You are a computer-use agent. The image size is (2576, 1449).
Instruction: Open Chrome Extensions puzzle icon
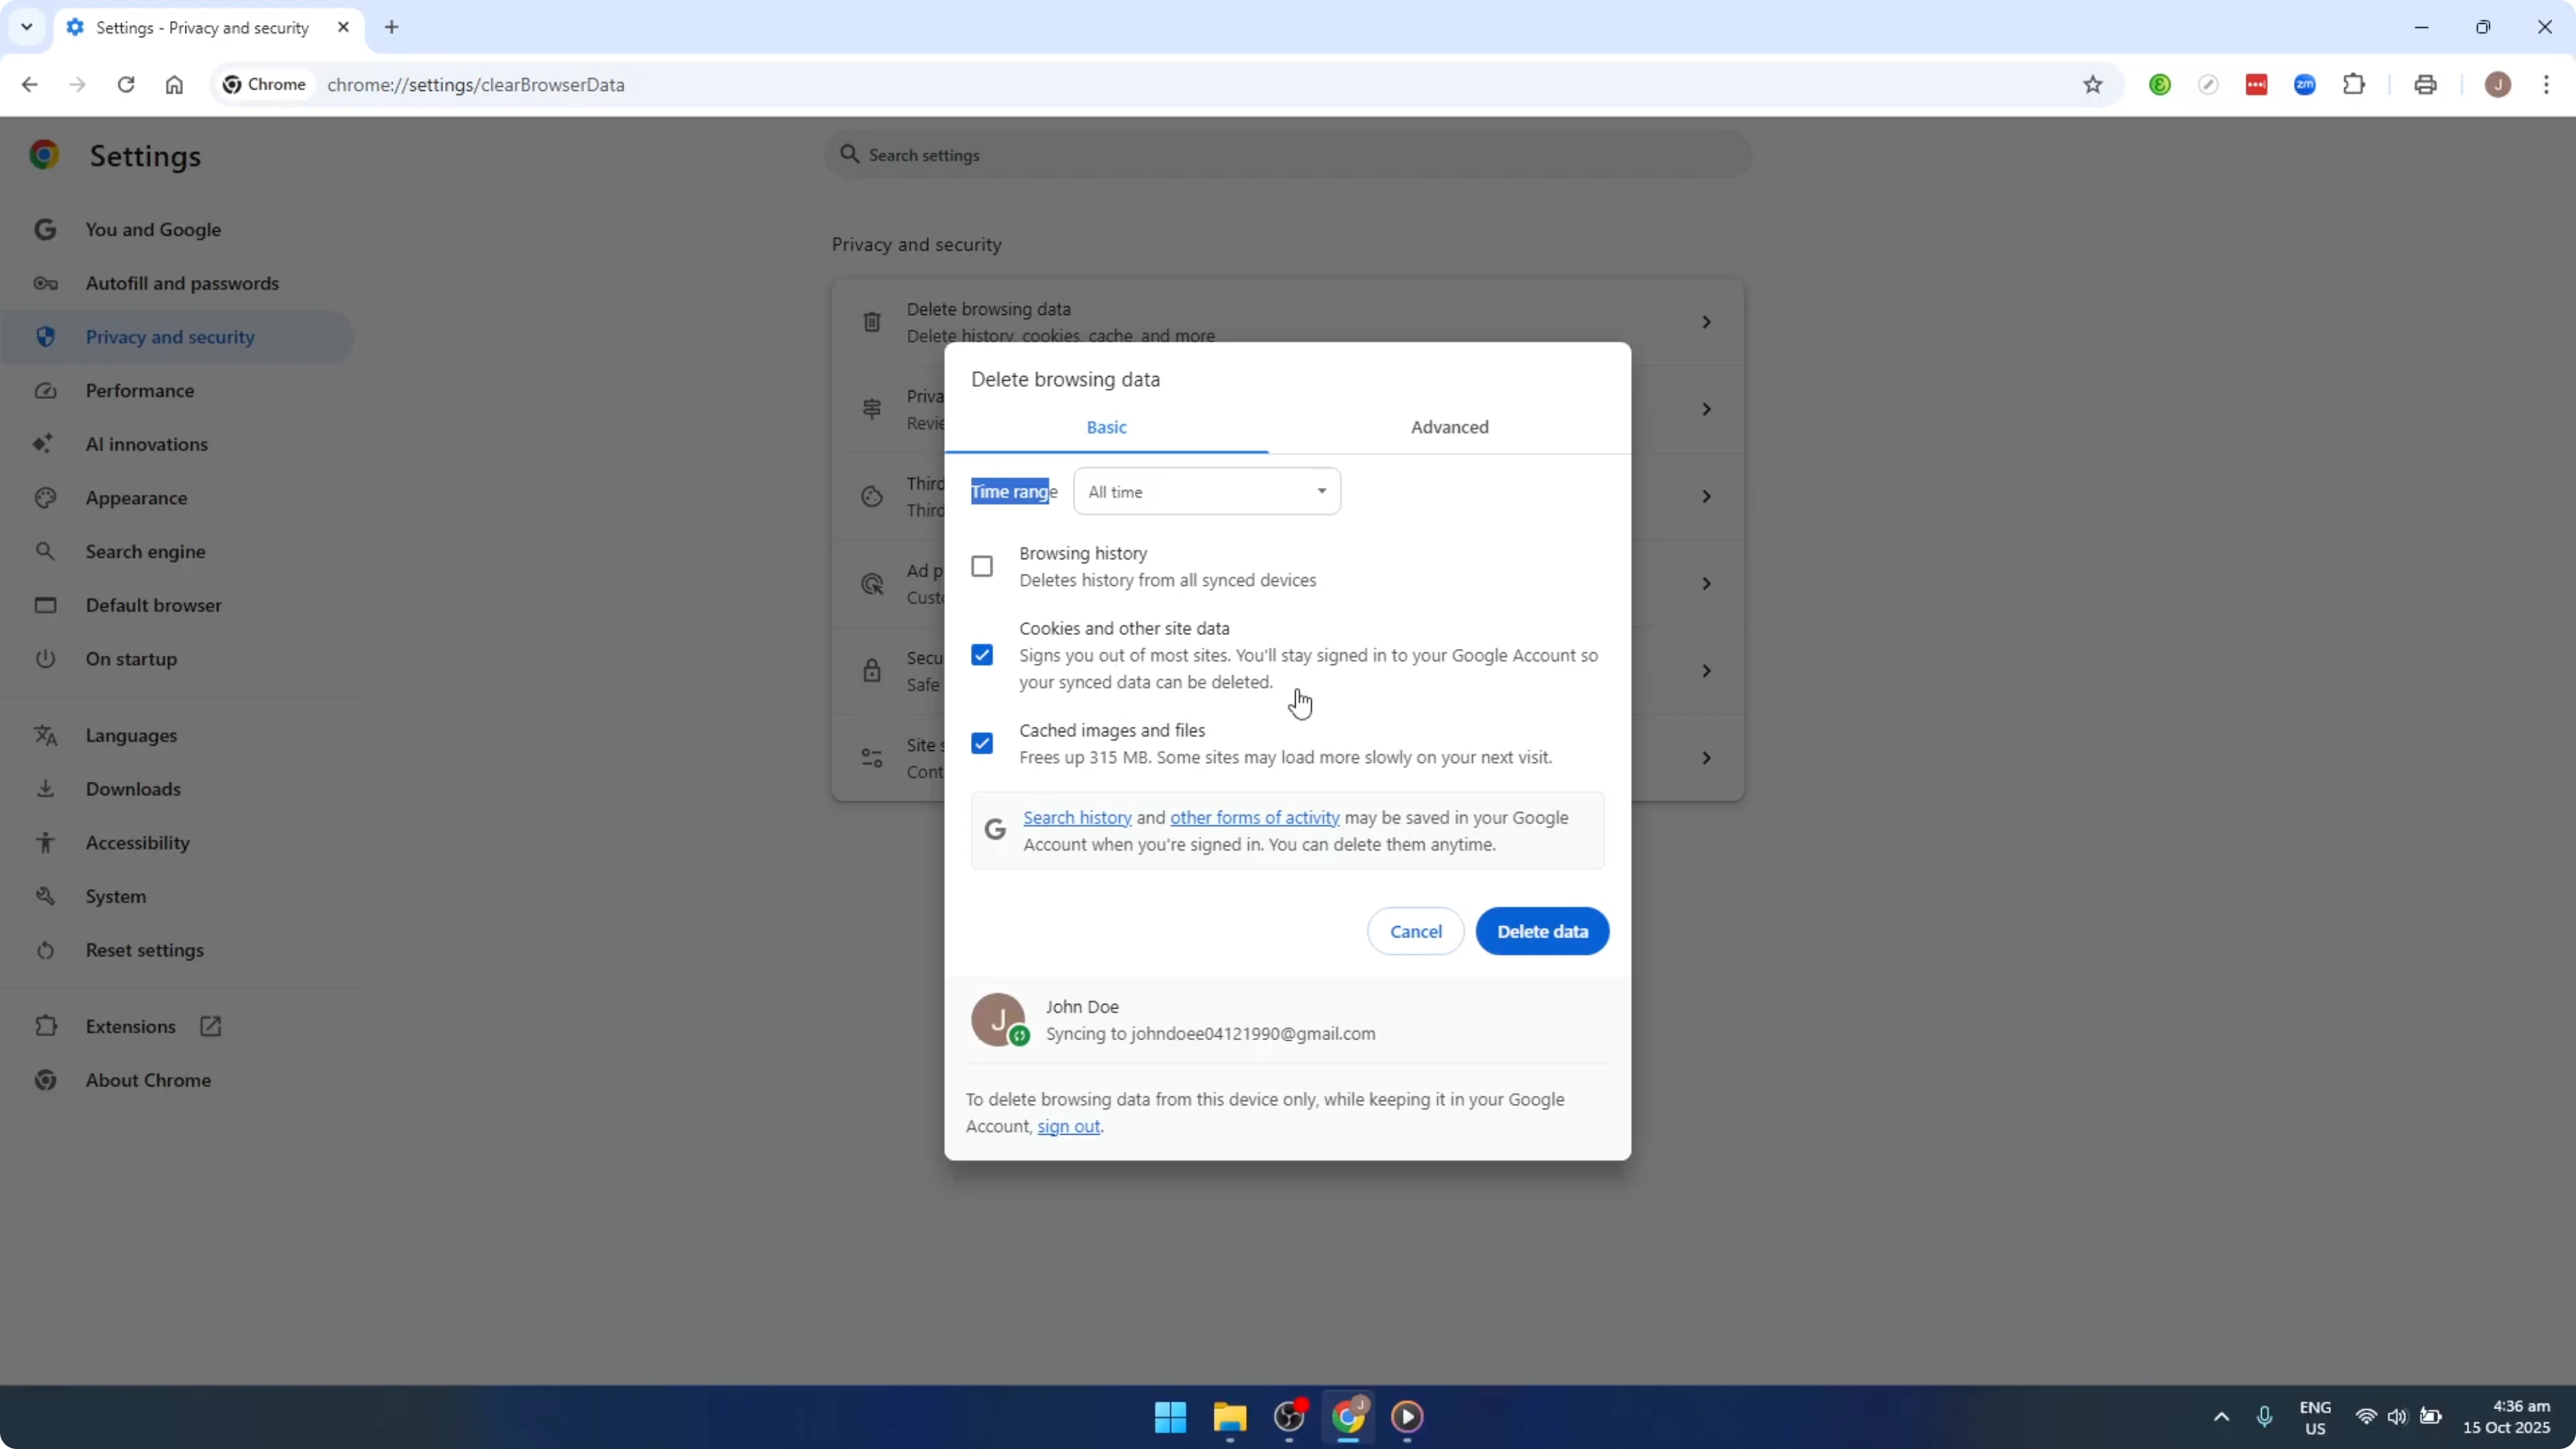click(x=2355, y=85)
